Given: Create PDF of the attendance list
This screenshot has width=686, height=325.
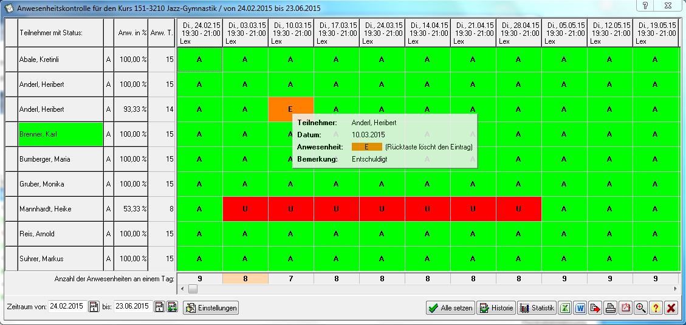Looking at the screenshot, I should point(625,308).
